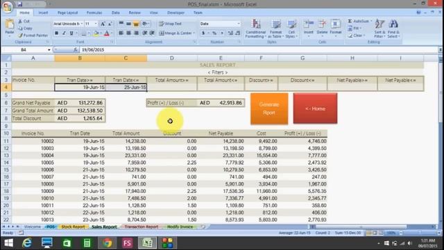Image resolution: width=444 pixels, height=250 pixels.
Task: Click the Windows Start button
Action: 8,243
